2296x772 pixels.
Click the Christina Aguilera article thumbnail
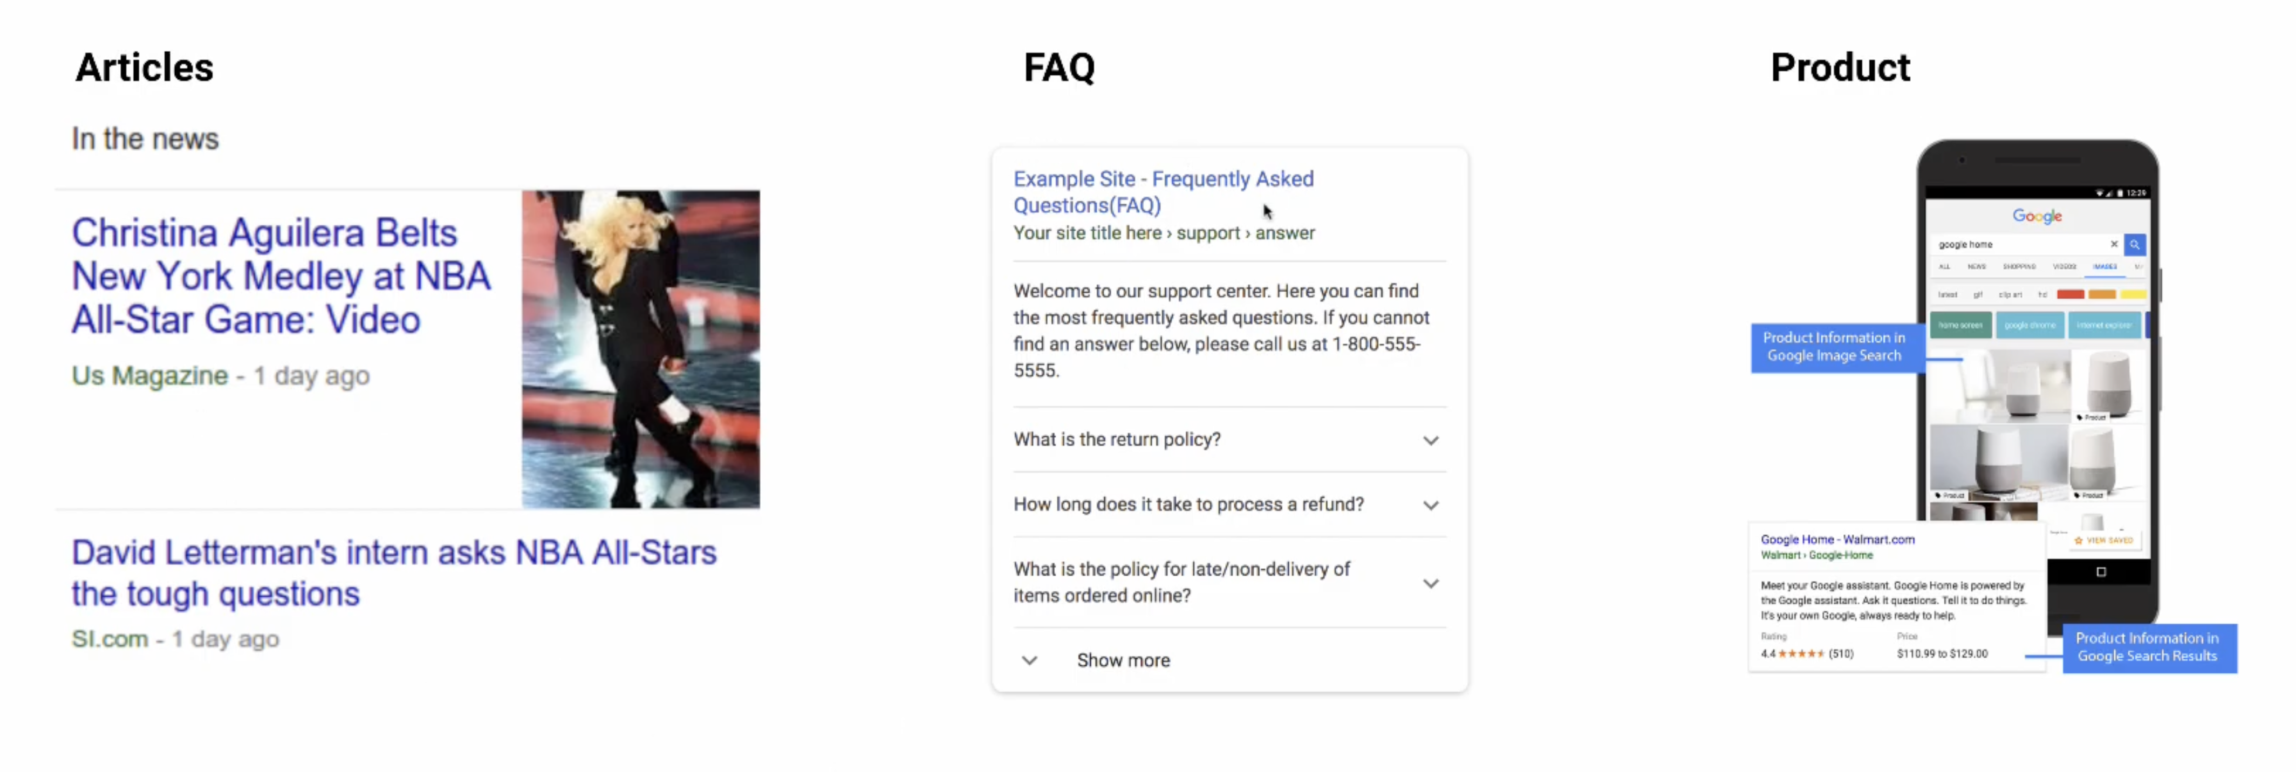(x=640, y=349)
